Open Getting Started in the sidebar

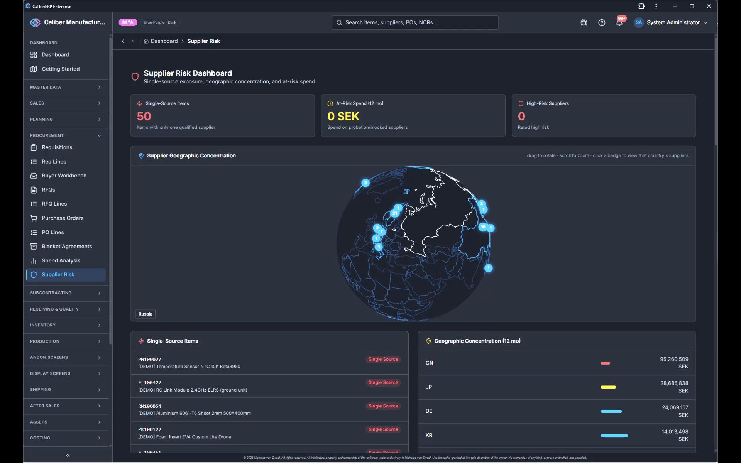[x=66, y=69]
